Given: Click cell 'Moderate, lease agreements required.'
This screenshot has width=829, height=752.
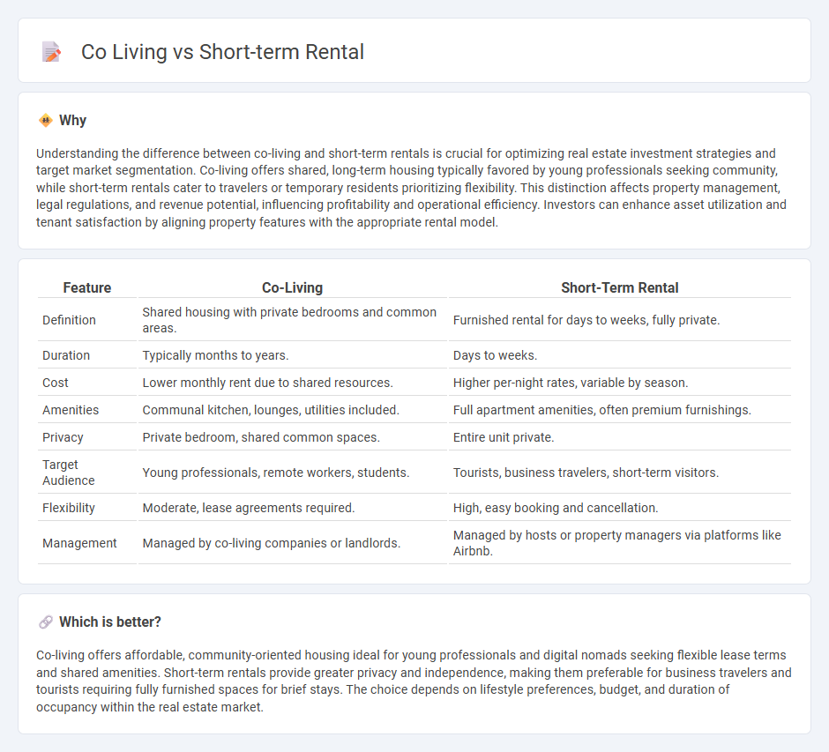Looking at the screenshot, I should pyautogui.click(x=293, y=508).
